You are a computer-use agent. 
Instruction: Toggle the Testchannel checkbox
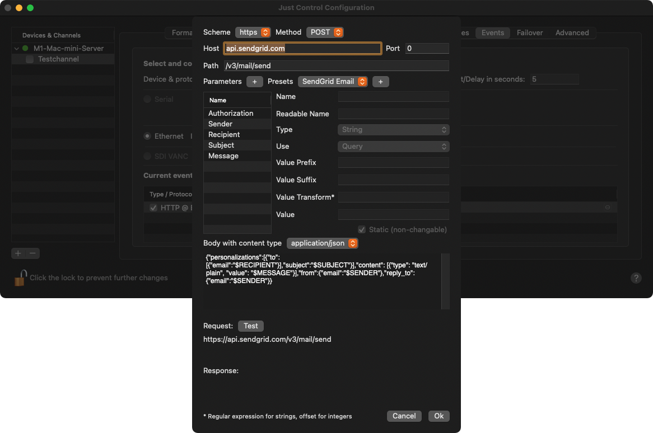30,59
